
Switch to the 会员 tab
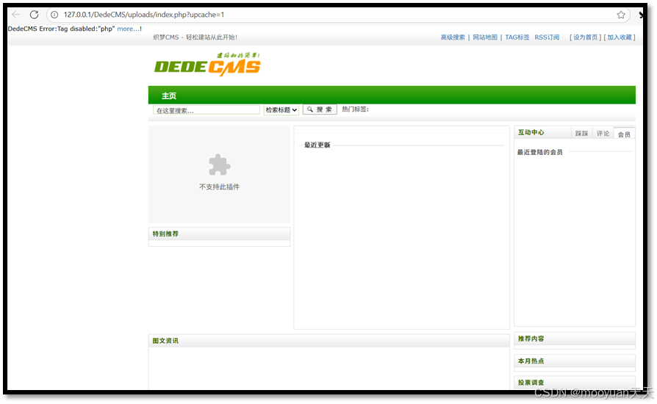[x=624, y=134]
